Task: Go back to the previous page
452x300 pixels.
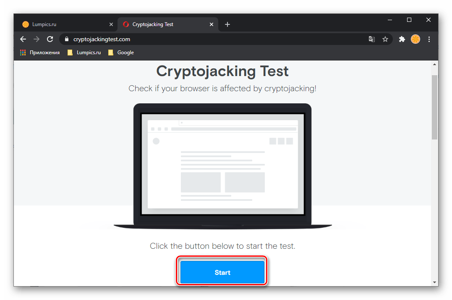Action: click(23, 39)
